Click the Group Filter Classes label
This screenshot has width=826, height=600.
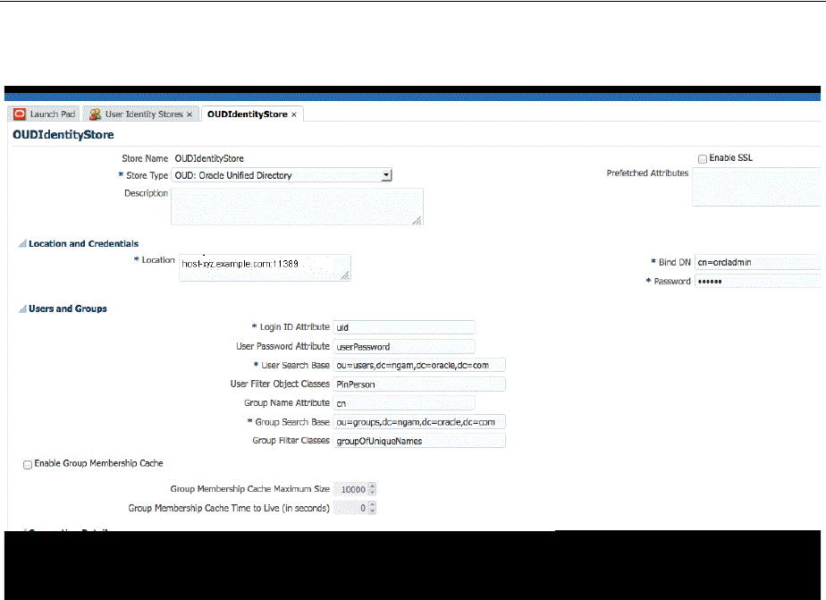(291, 440)
